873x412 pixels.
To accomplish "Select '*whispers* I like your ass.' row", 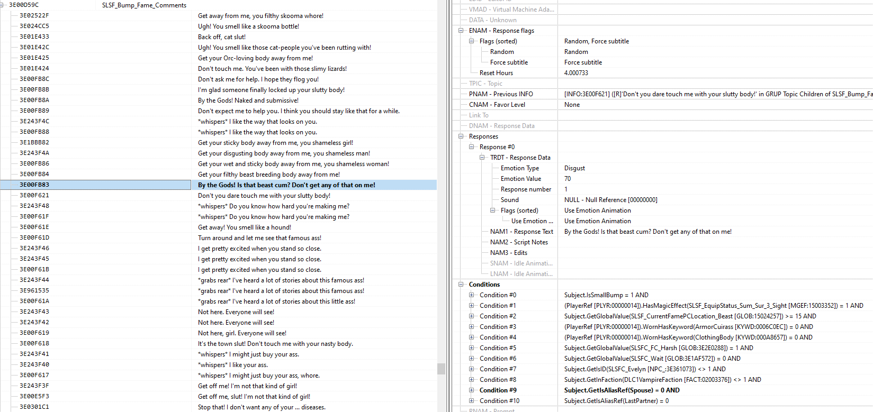I will point(218,365).
